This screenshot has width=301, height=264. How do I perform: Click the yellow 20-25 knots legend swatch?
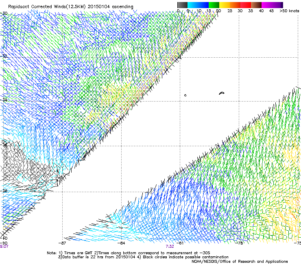tap(225, 5)
